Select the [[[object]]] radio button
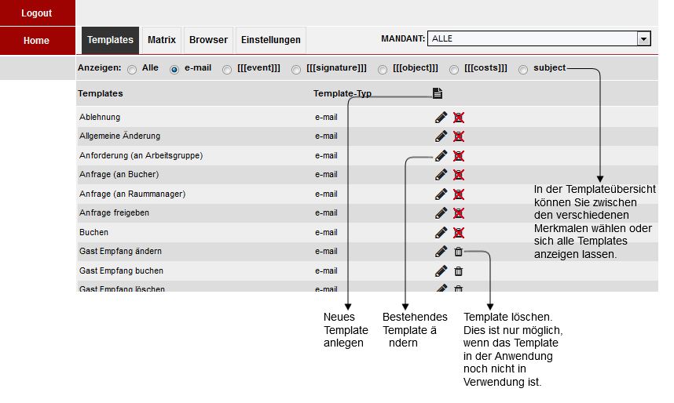 pos(383,70)
